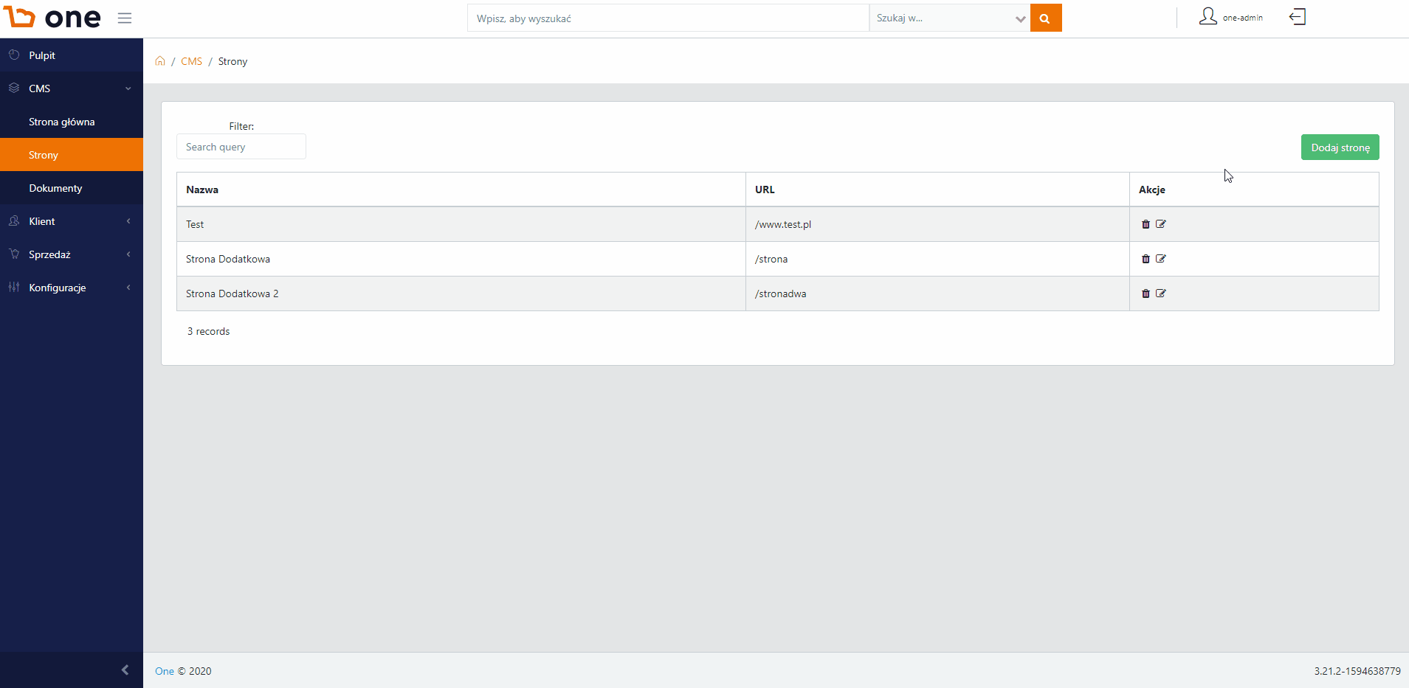Viewport: 1409px width, 688px height.
Task: Open the CMS breadcrumb link
Action: [191, 61]
